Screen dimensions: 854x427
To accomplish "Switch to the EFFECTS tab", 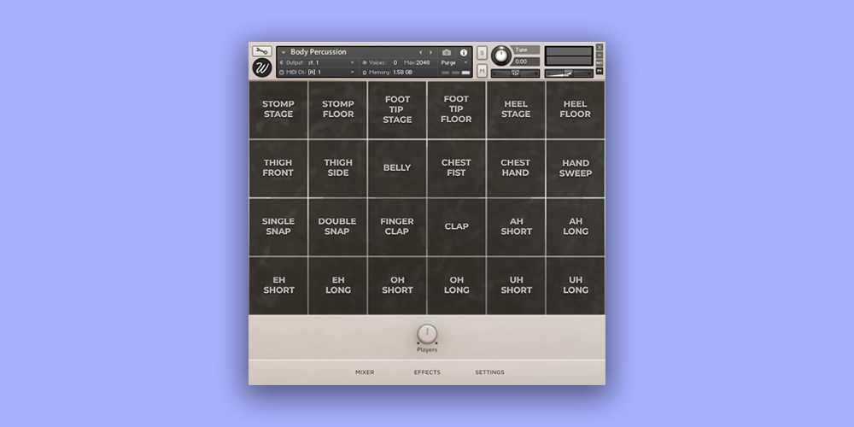I will (x=427, y=372).
